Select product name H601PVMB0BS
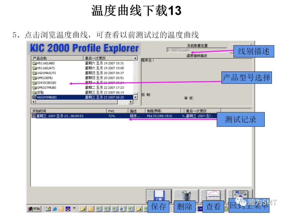 pyautogui.click(x=47, y=97)
